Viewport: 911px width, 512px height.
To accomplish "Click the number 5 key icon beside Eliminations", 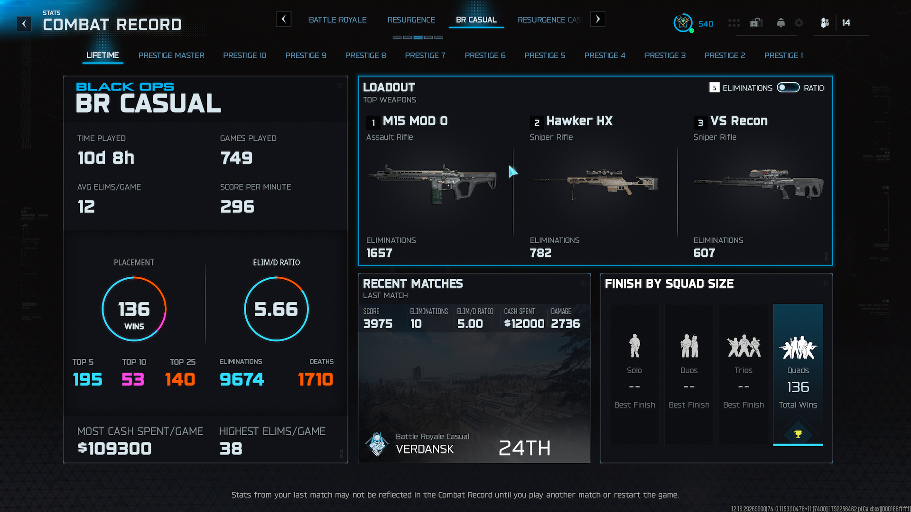I will [715, 88].
